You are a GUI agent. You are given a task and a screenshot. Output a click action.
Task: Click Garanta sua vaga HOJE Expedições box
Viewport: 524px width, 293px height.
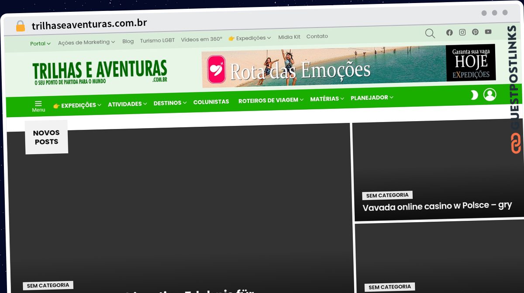(471, 63)
